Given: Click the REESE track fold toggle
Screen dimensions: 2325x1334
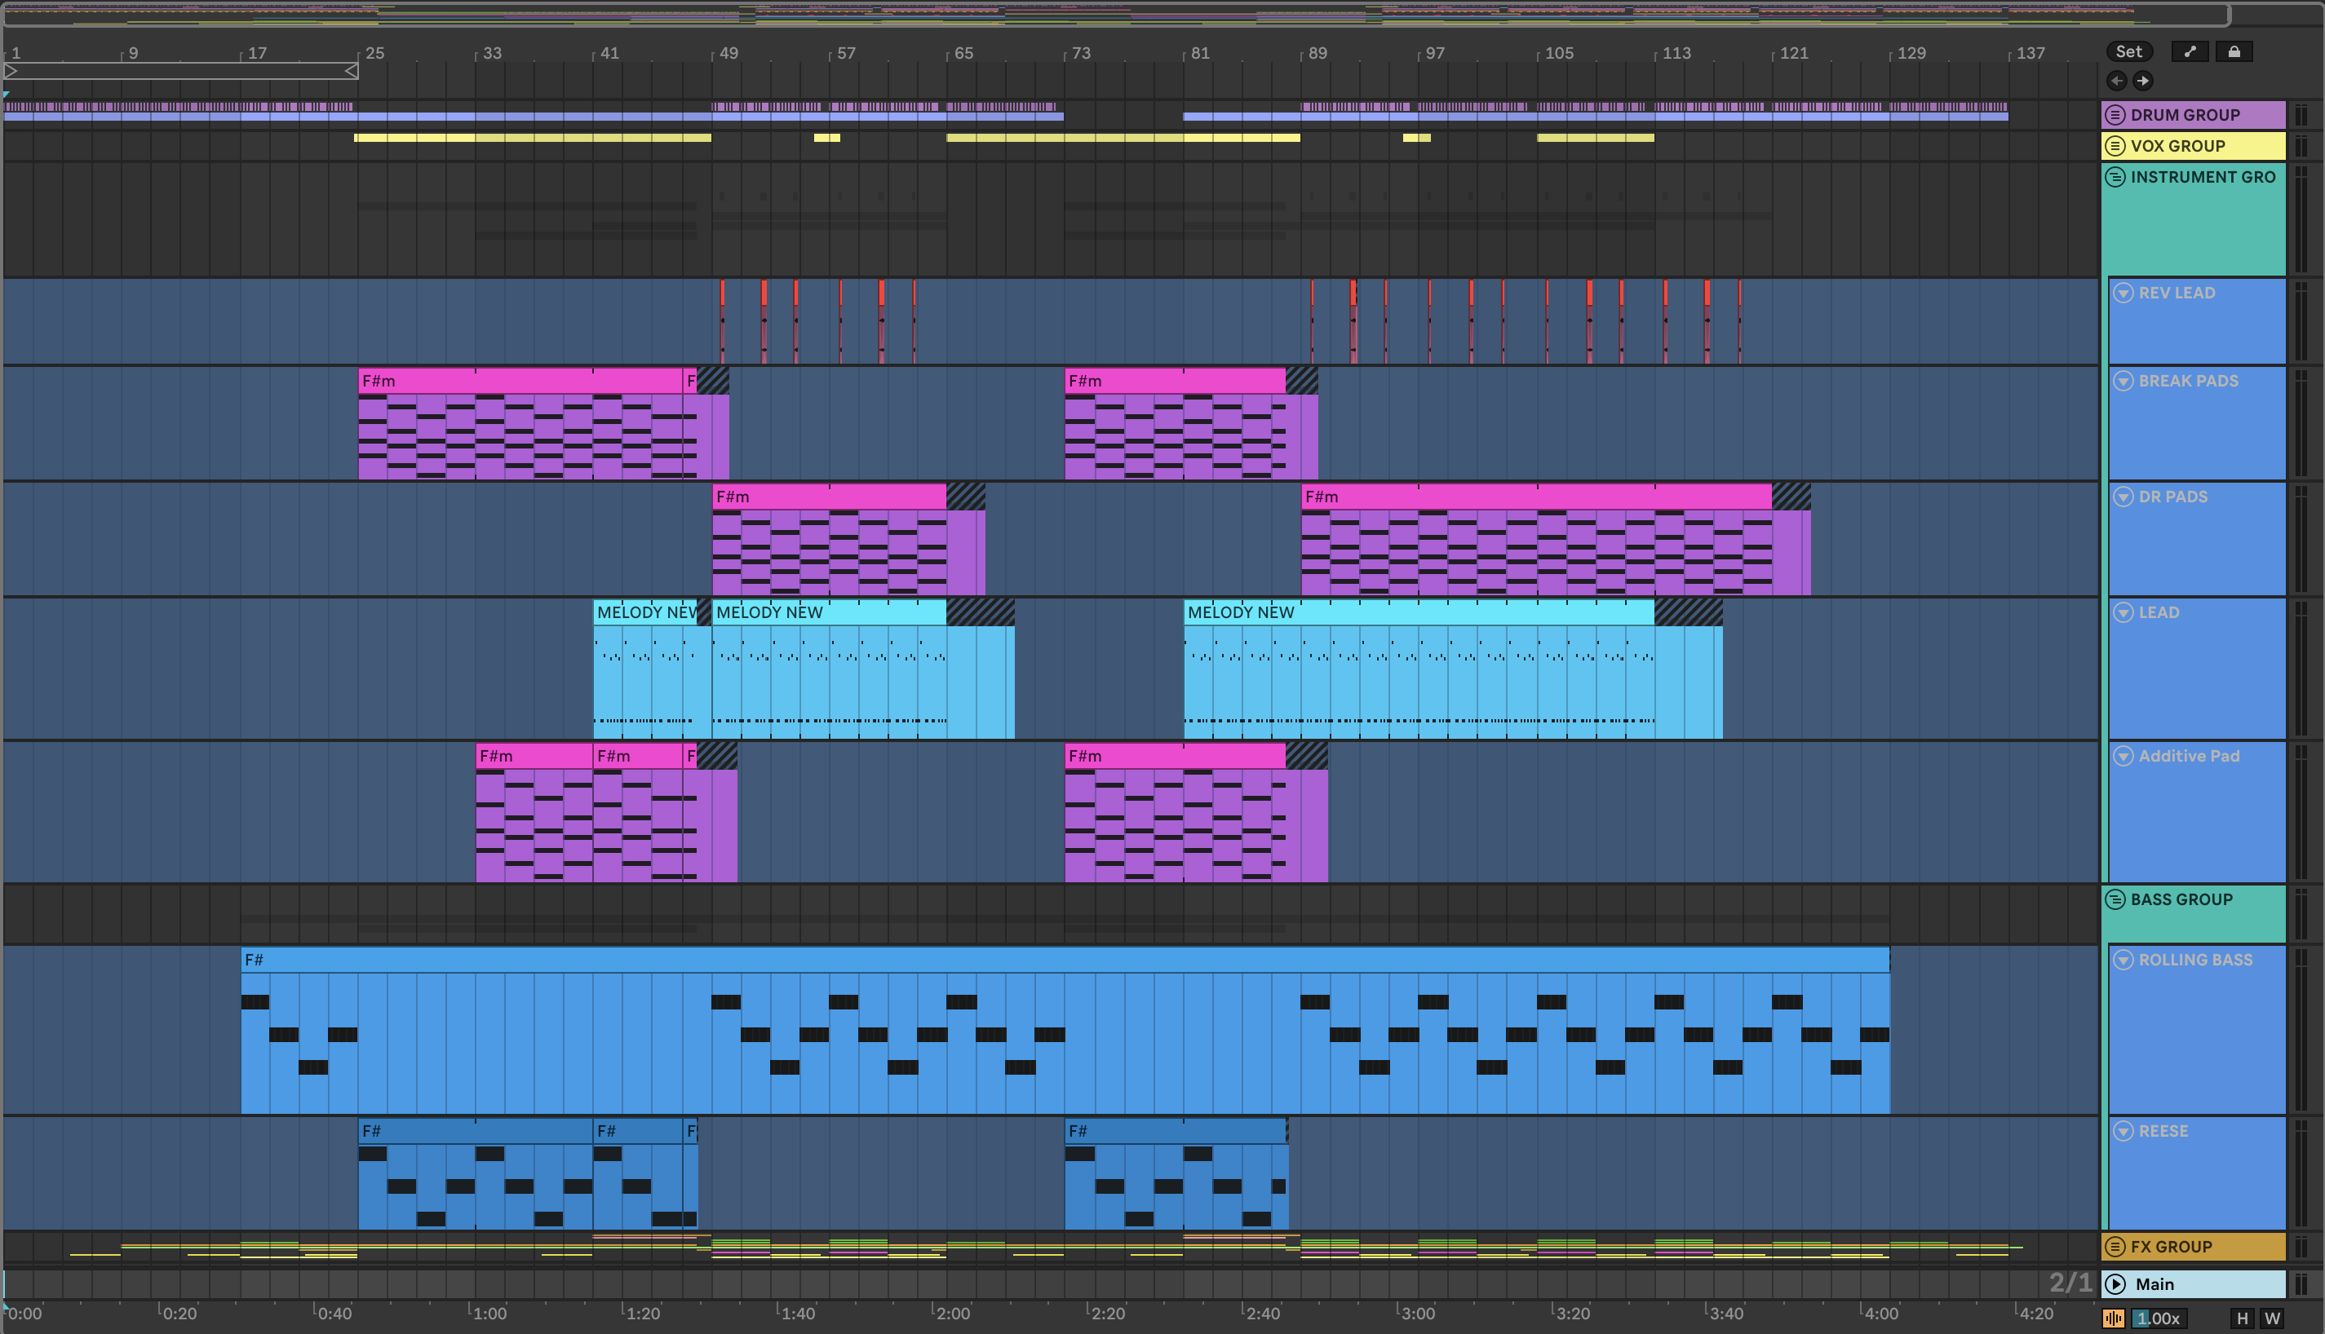Looking at the screenshot, I should (x=2123, y=1131).
